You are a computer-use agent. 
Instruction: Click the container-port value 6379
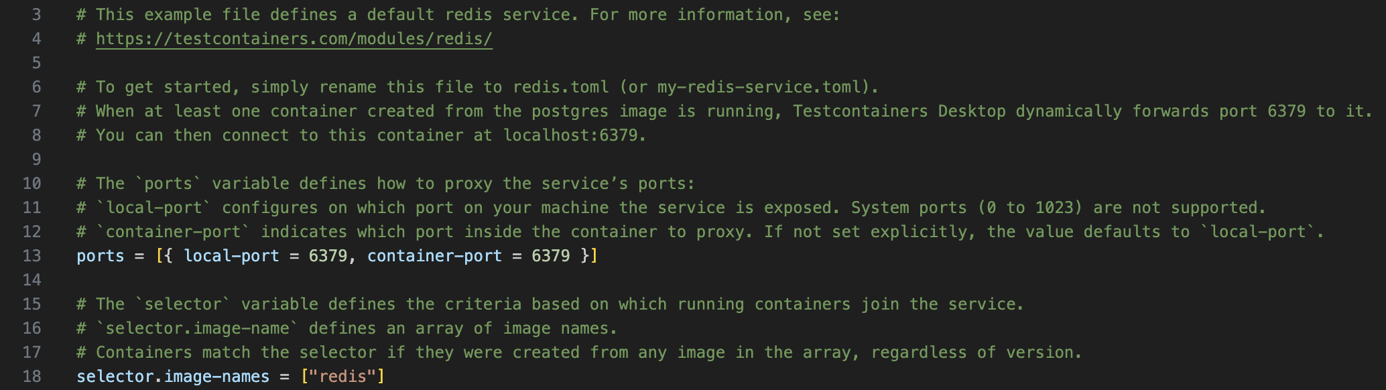click(x=551, y=256)
